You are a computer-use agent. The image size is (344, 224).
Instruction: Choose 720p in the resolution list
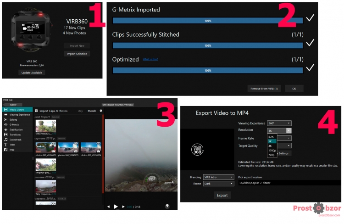(x=272, y=155)
